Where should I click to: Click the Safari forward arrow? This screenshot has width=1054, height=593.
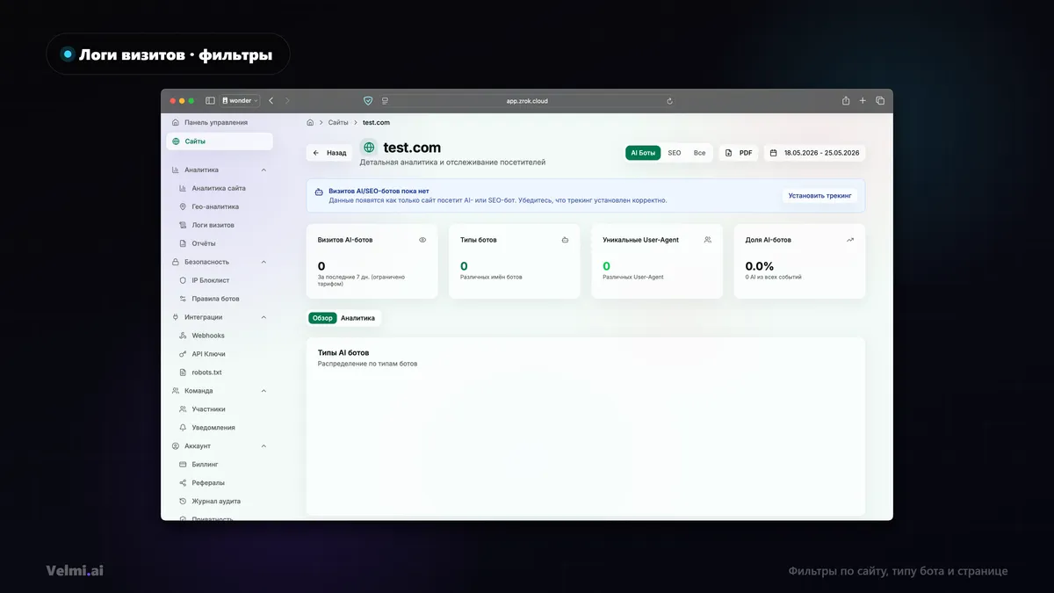tap(287, 101)
